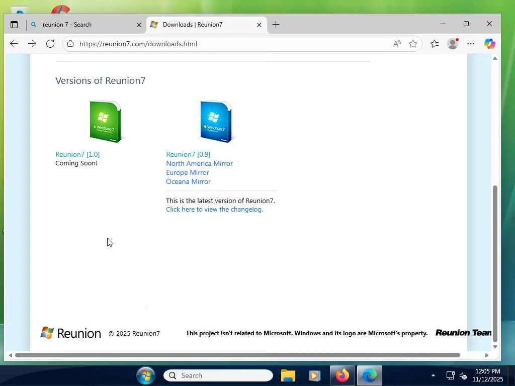Click the Edge taskbar icon

click(370, 375)
